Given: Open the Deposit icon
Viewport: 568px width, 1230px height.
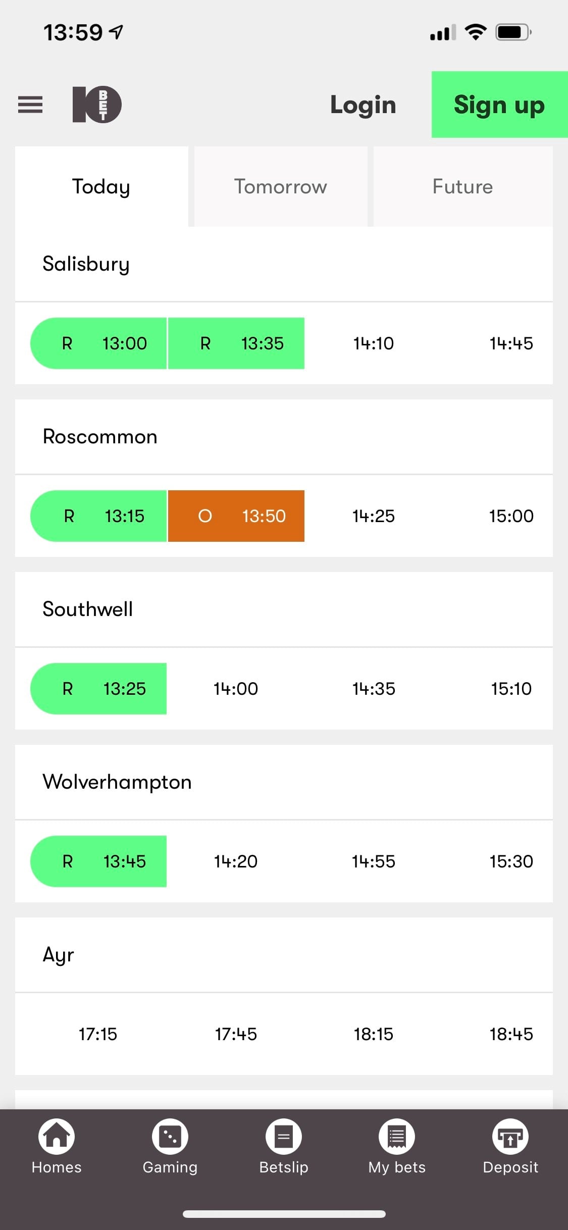Looking at the screenshot, I should (x=510, y=1137).
